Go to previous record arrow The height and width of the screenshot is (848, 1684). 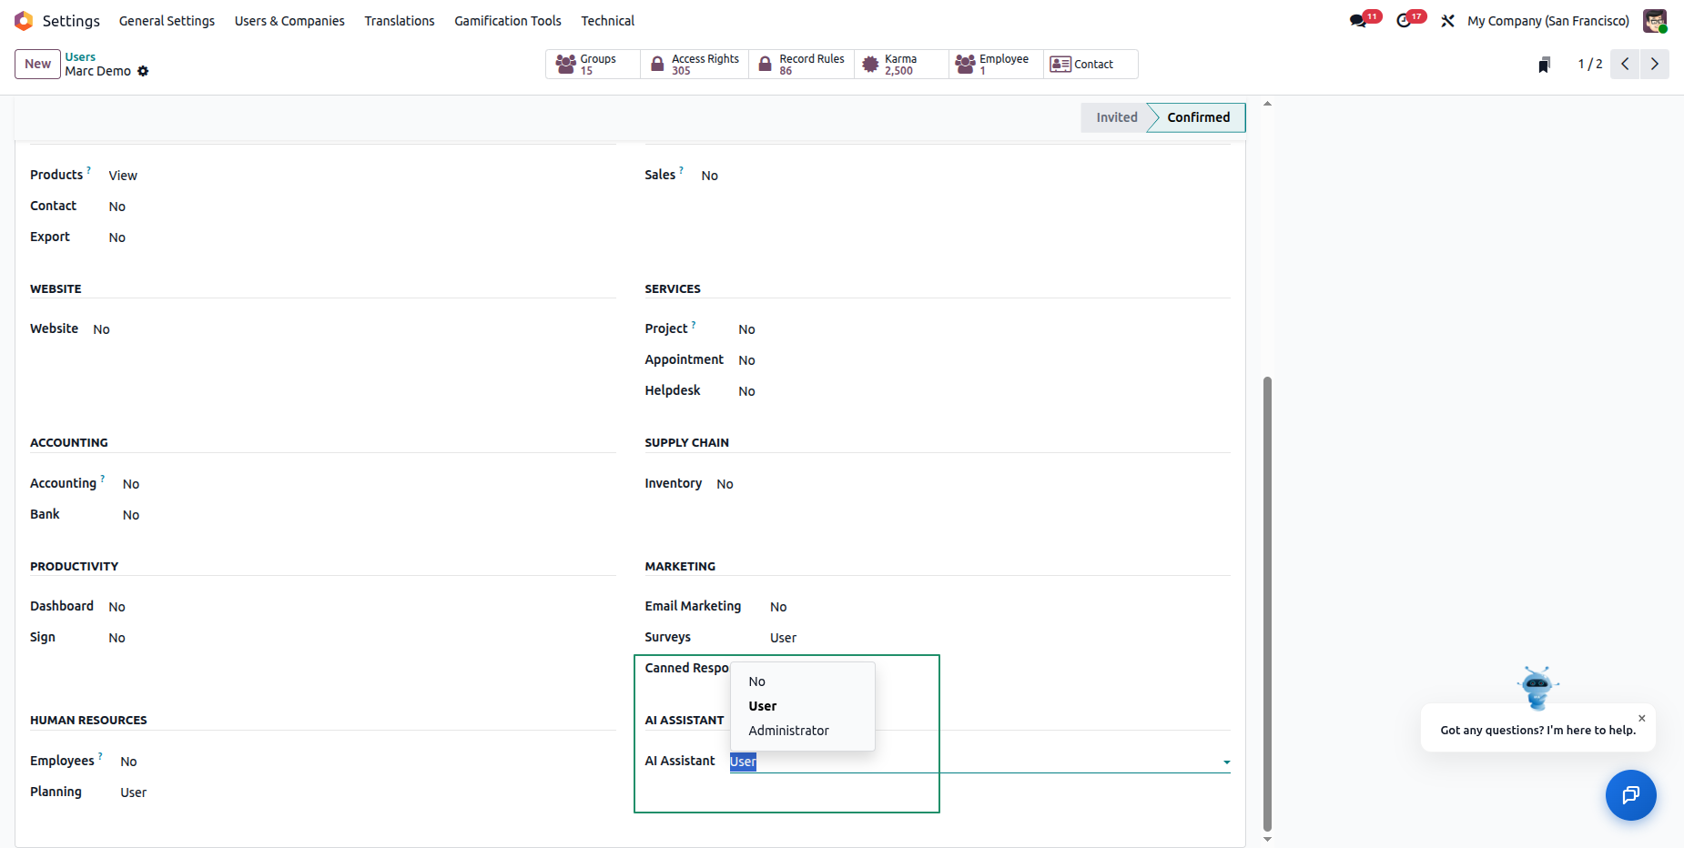point(1625,64)
